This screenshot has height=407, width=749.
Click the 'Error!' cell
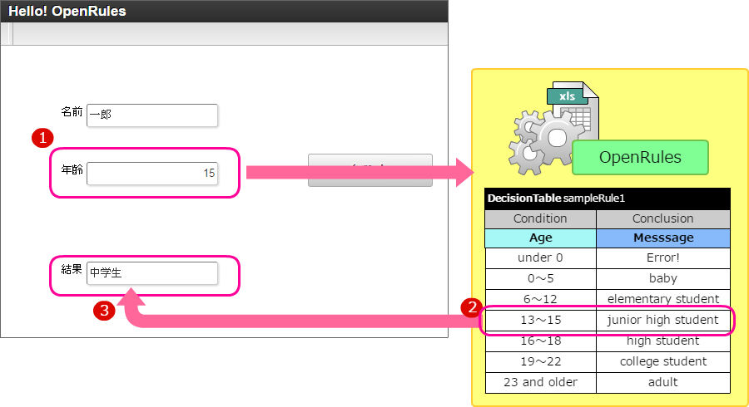[x=663, y=258]
